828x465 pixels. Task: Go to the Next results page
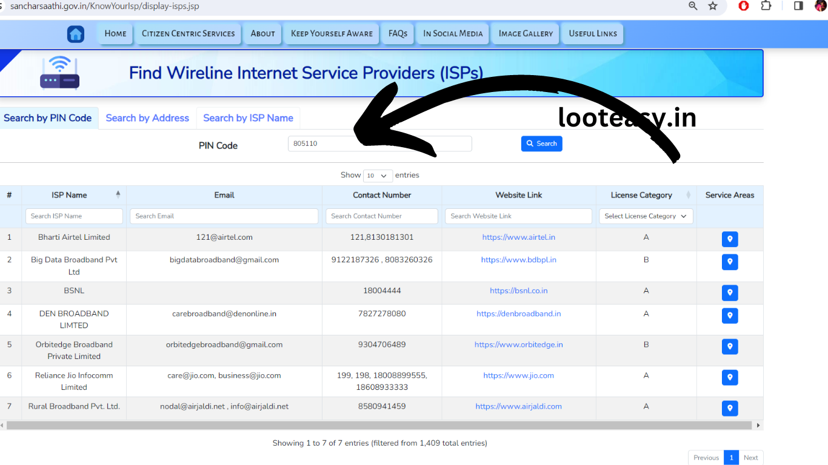pyautogui.click(x=750, y=458)
